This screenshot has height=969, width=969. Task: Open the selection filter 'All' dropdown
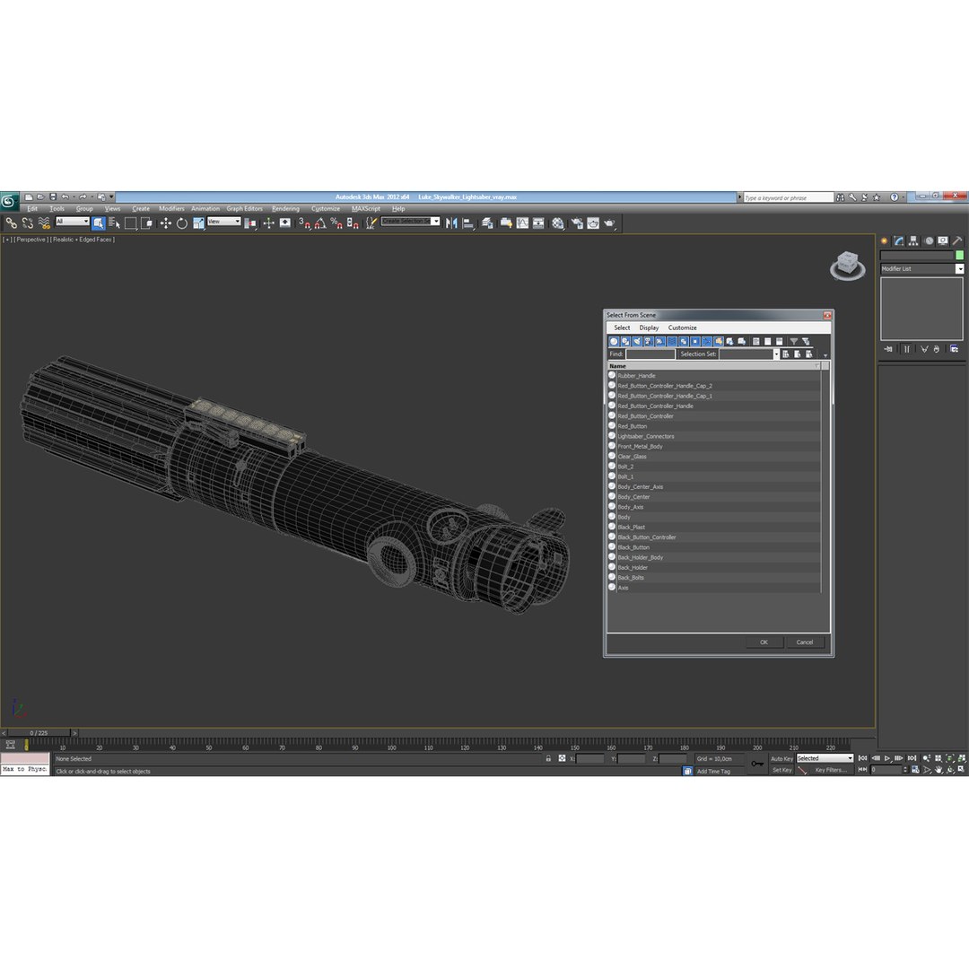pyautogui.click(x=73, y=222)
